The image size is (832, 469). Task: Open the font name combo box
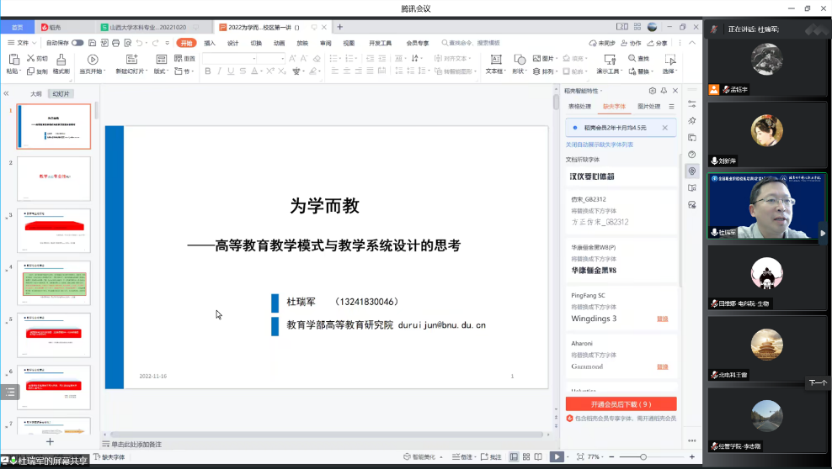pyautogui.click(x=240, y=58)
